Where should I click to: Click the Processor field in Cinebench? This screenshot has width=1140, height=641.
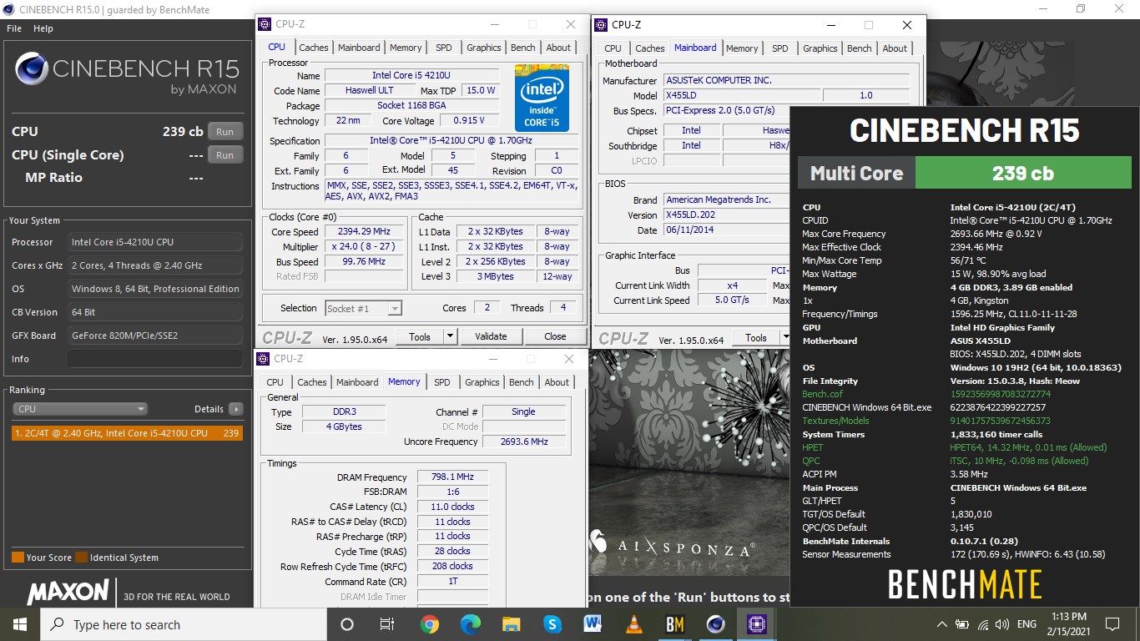[x=155, y=242]
